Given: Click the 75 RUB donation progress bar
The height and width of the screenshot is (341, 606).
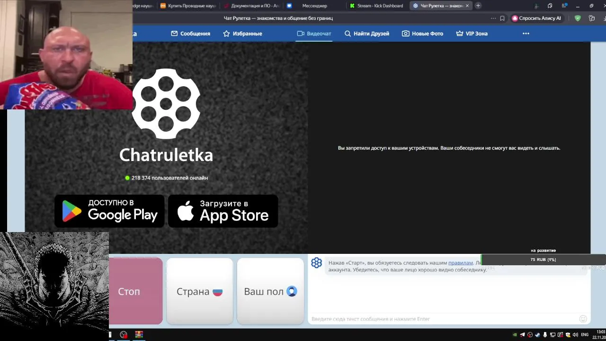Looking at the screenshot, I should tap(544, 260).
